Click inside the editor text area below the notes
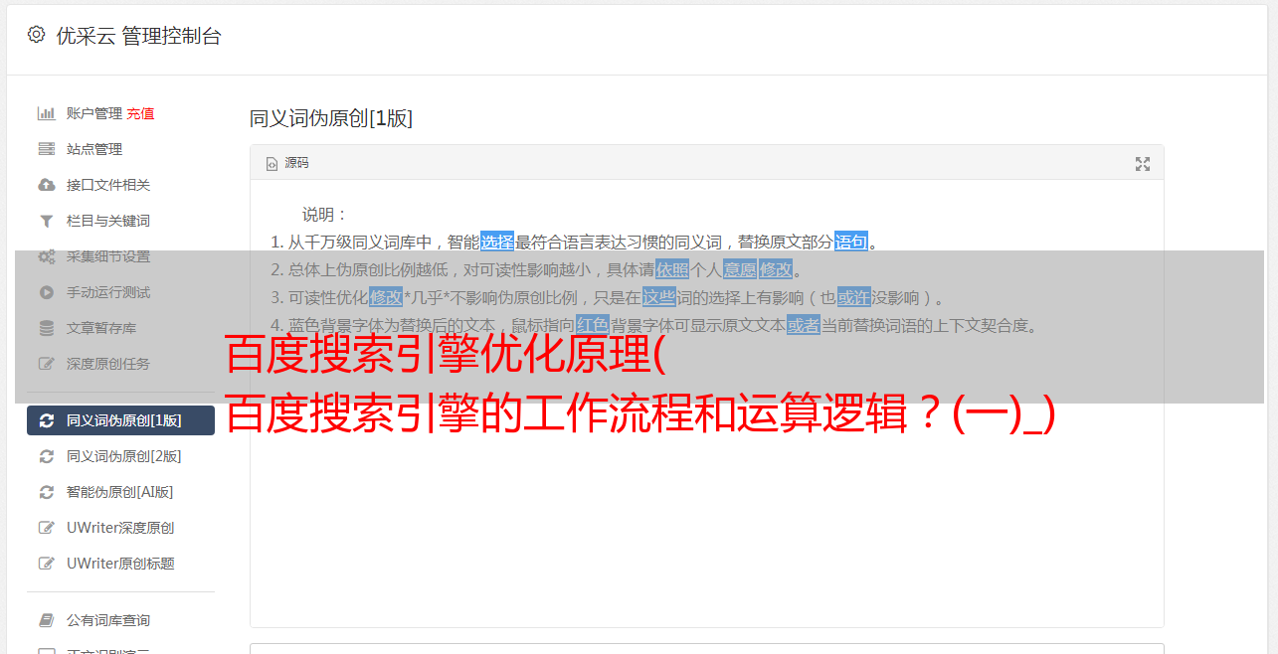 coord(706,517)
